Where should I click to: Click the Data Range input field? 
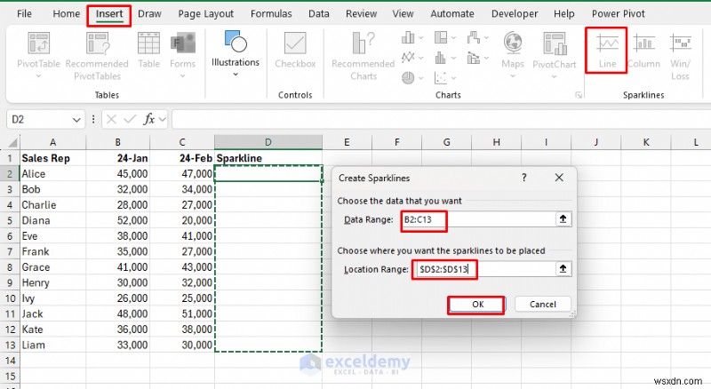[478, 219]
